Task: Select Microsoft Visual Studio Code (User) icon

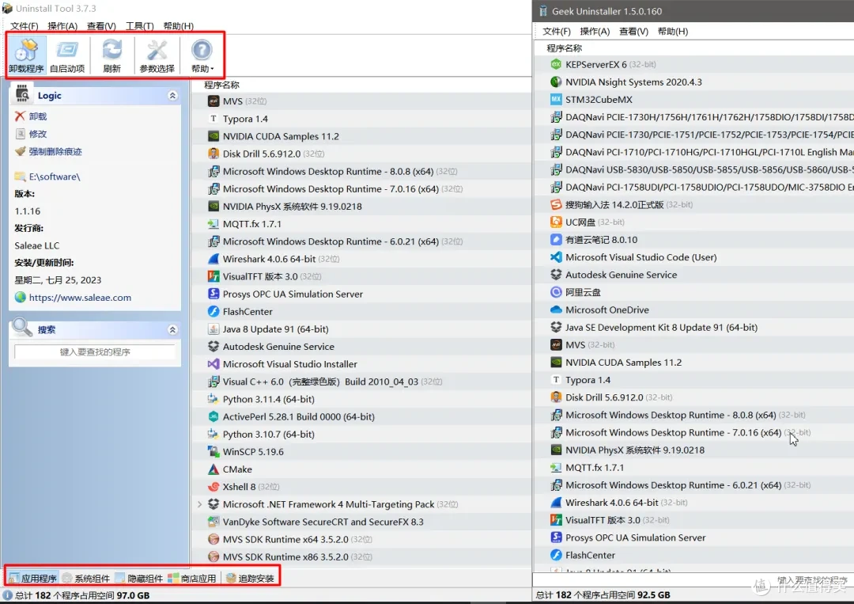Action: [x=556, y=256]
